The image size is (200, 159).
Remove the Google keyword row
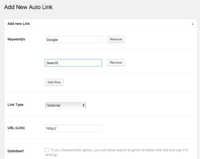coord(116,39)
